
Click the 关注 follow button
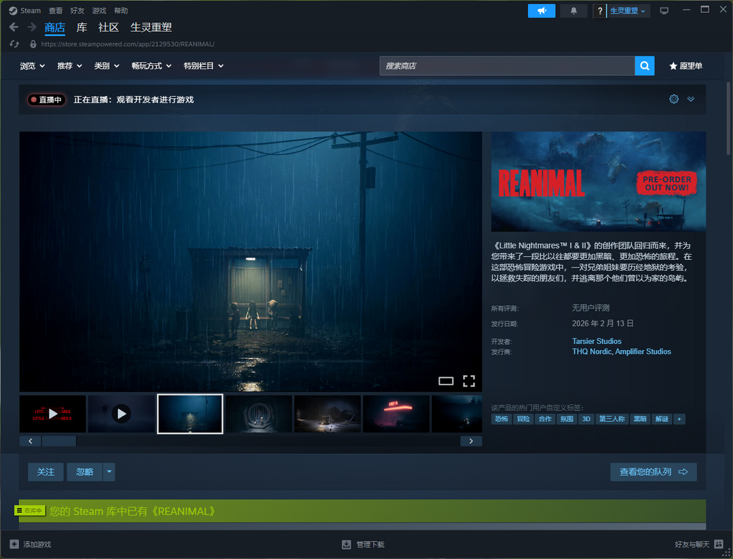46,472
